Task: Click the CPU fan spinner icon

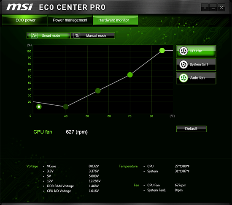Action: [183, 51]
